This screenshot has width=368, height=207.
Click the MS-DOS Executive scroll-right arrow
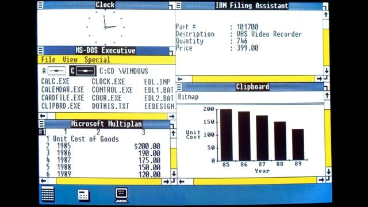pyautogui.click(x=172, y=116)
